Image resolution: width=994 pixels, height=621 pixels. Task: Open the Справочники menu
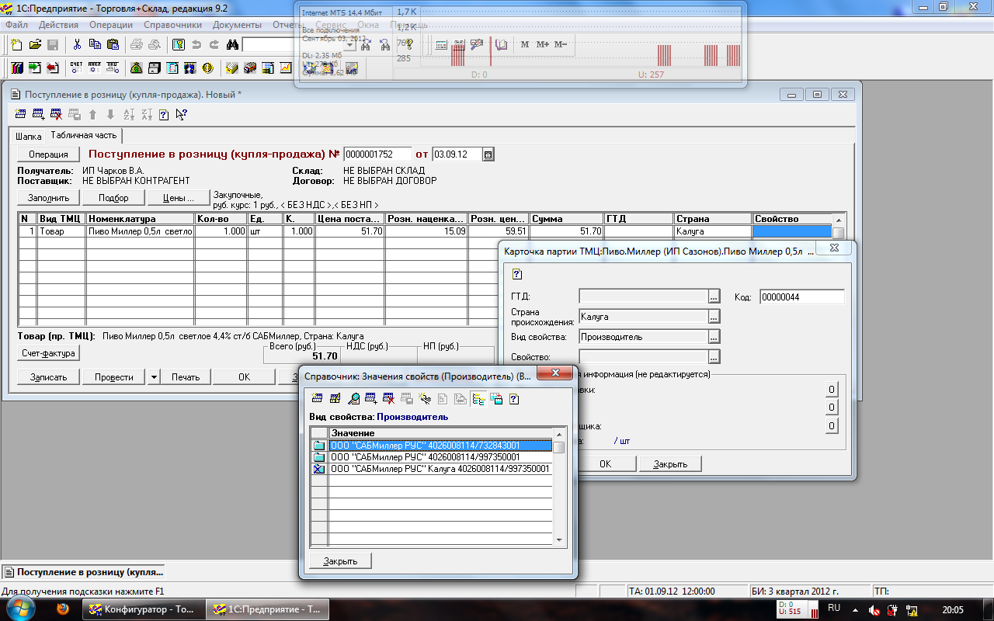point(172,25)
